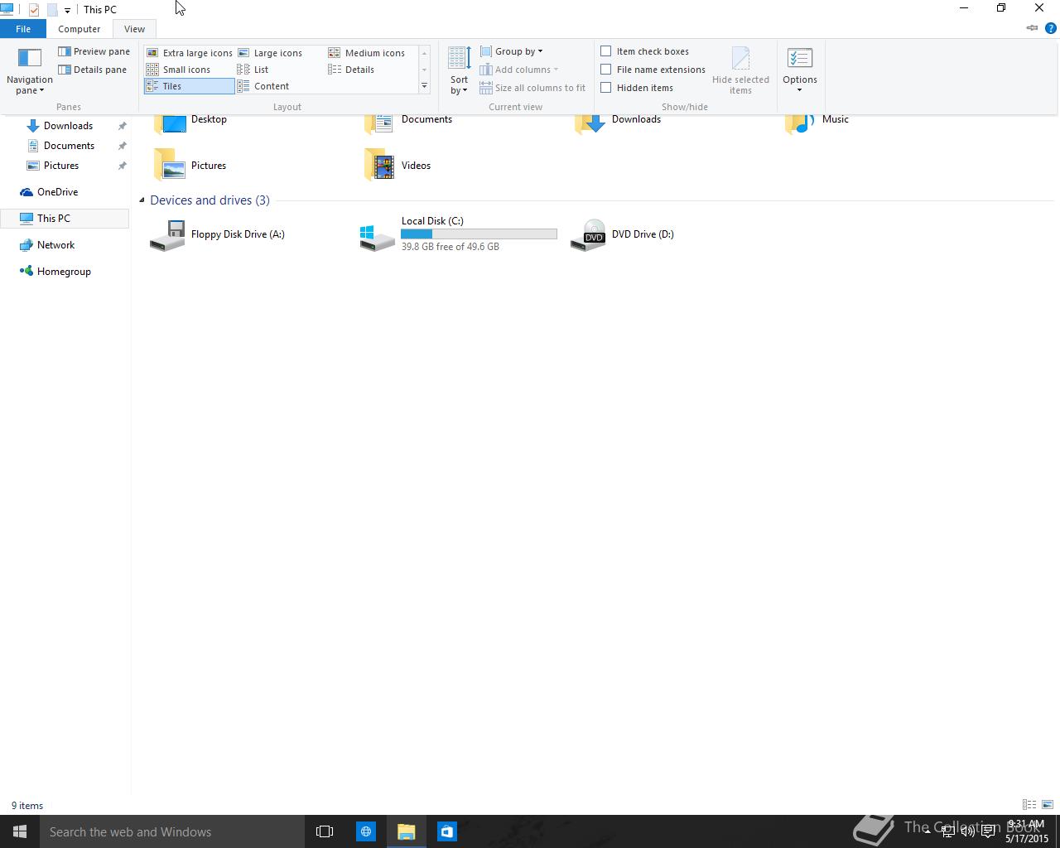Switch layout to List
1060x848 pixels.
point(253,70)
